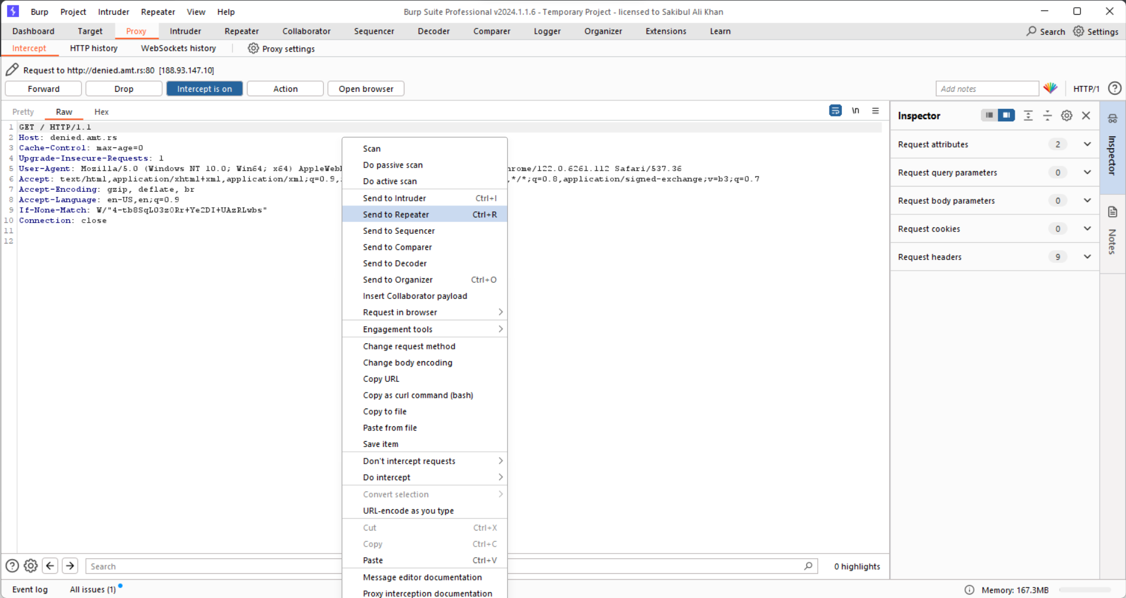Click the Drop button

coord(124,89)
